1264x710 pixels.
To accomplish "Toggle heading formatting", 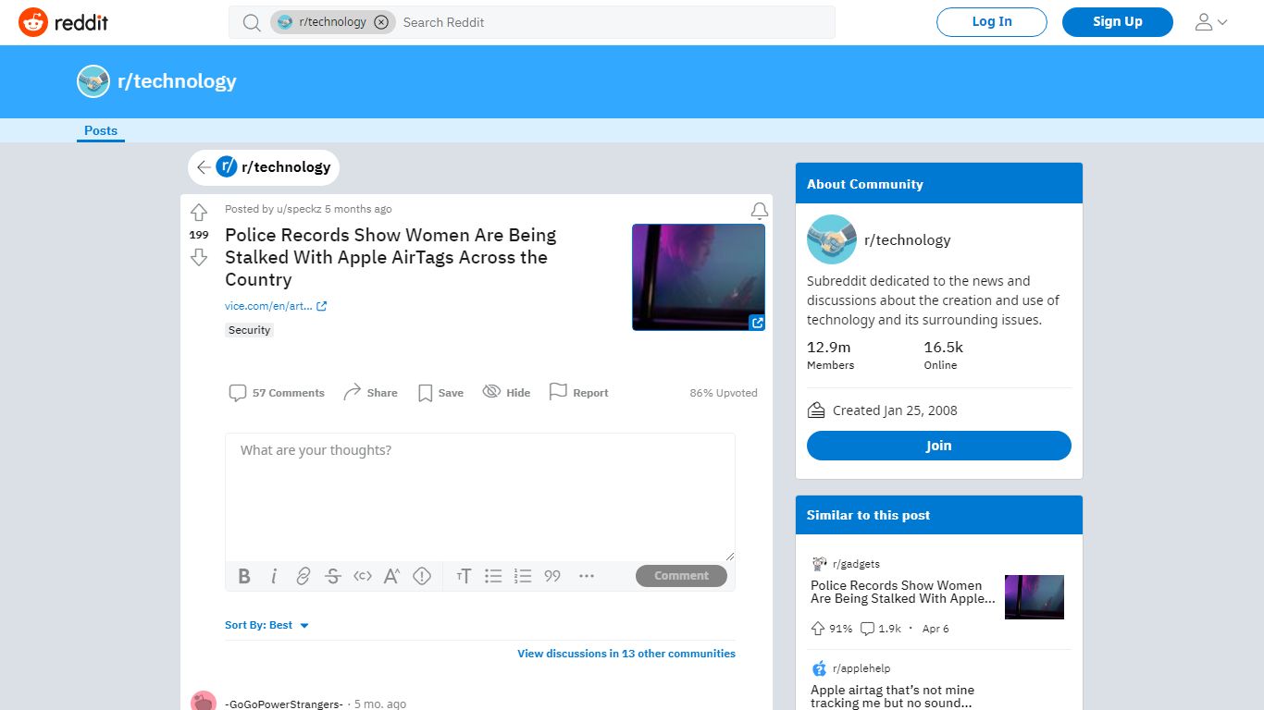I will click(x=464, y=576).
